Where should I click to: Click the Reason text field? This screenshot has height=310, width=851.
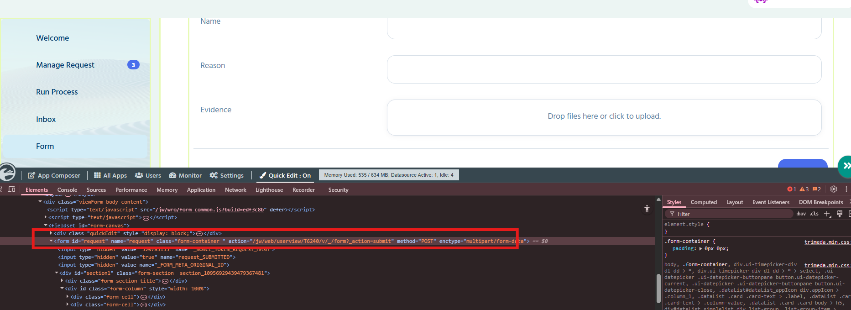click(604, 69)
